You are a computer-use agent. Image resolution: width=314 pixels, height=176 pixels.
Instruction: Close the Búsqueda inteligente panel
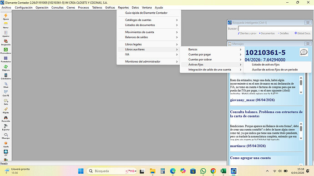(x=308, y=22)
